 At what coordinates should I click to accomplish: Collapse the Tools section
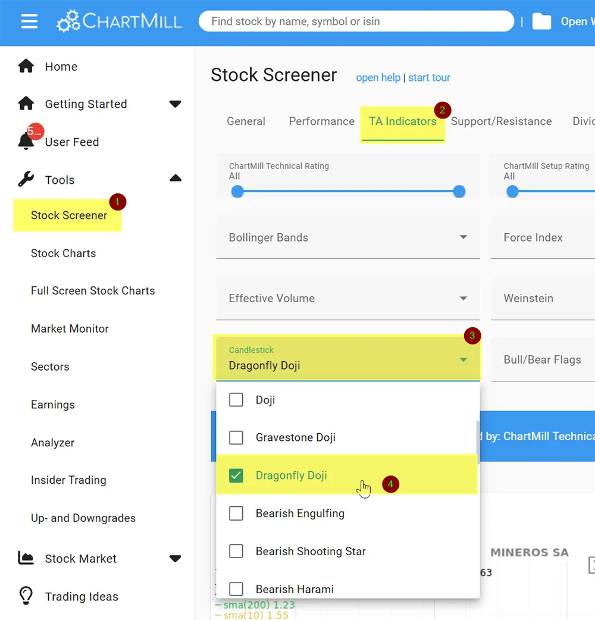pos(175,179)
